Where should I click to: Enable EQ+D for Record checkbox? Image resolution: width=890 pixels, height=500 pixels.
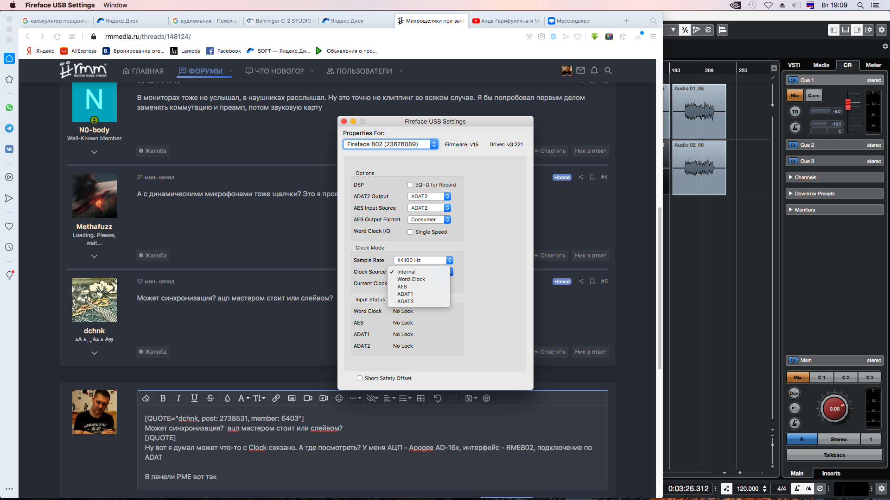pos(410,185)
